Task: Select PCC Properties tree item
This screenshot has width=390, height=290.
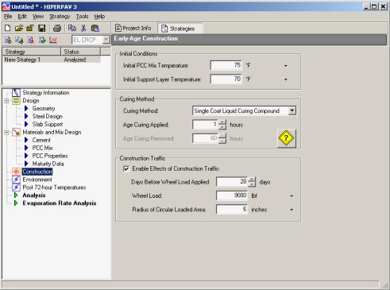Action: coord(50,156)
